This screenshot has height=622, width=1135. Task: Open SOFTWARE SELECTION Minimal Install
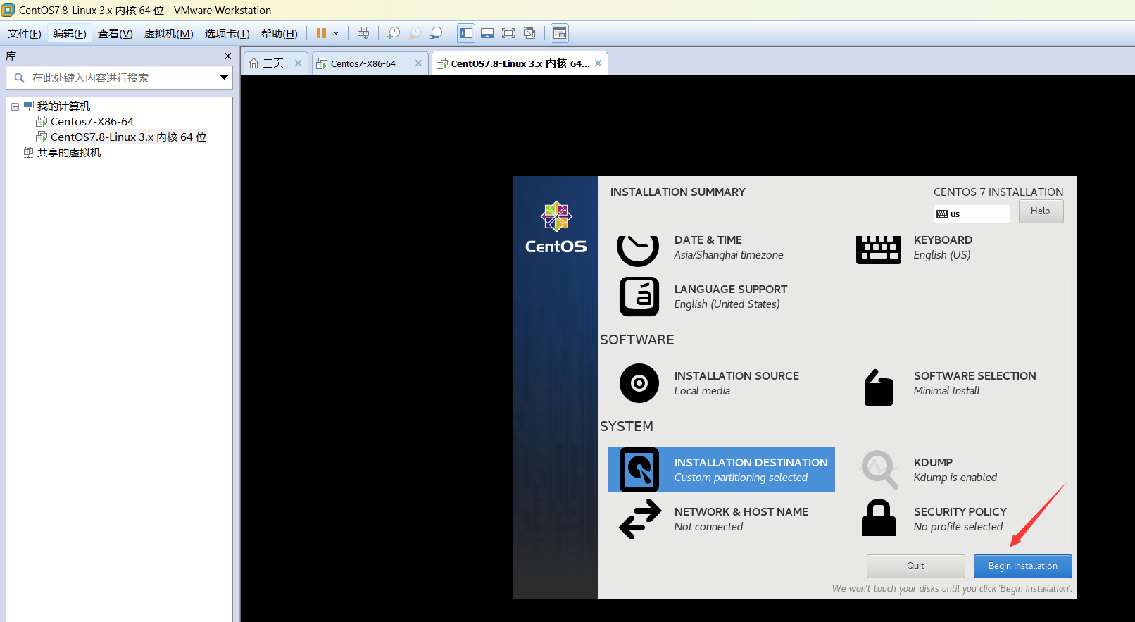pos(974,383)
